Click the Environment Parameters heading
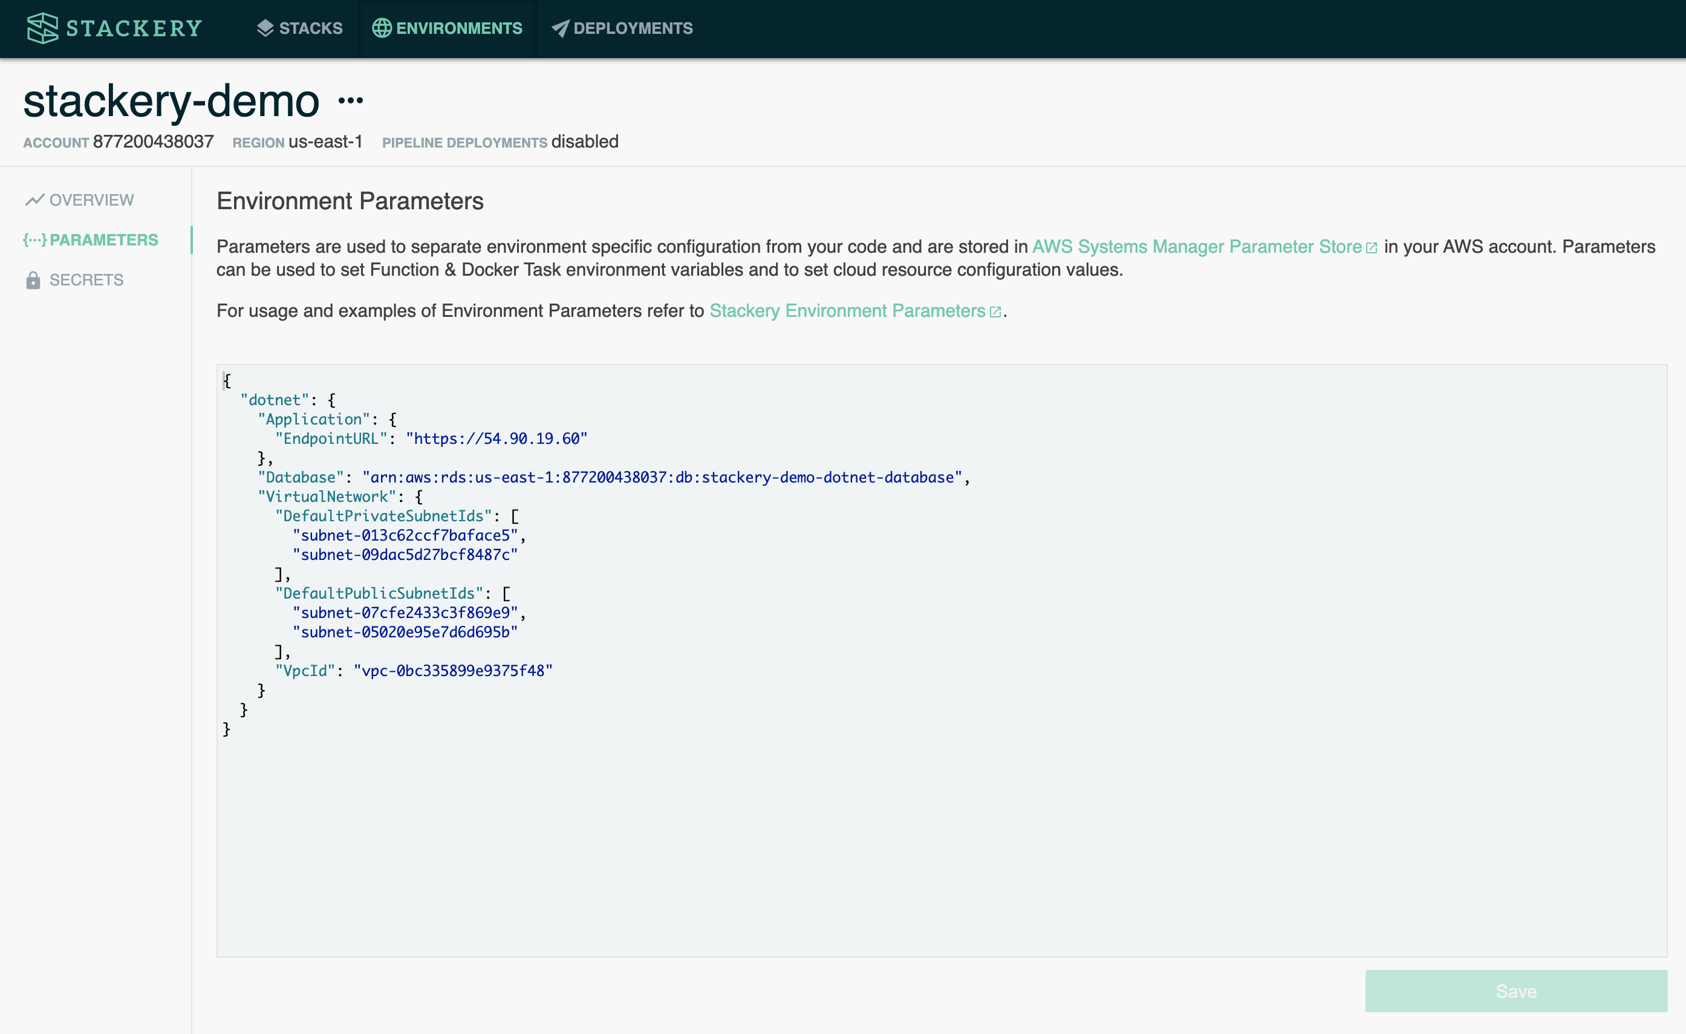The width and height of the screenshot is (1686, 1034). [x=350, y=201]
